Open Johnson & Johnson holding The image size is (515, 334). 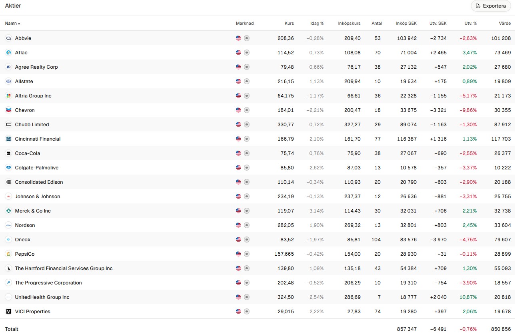tap(38, 196)
